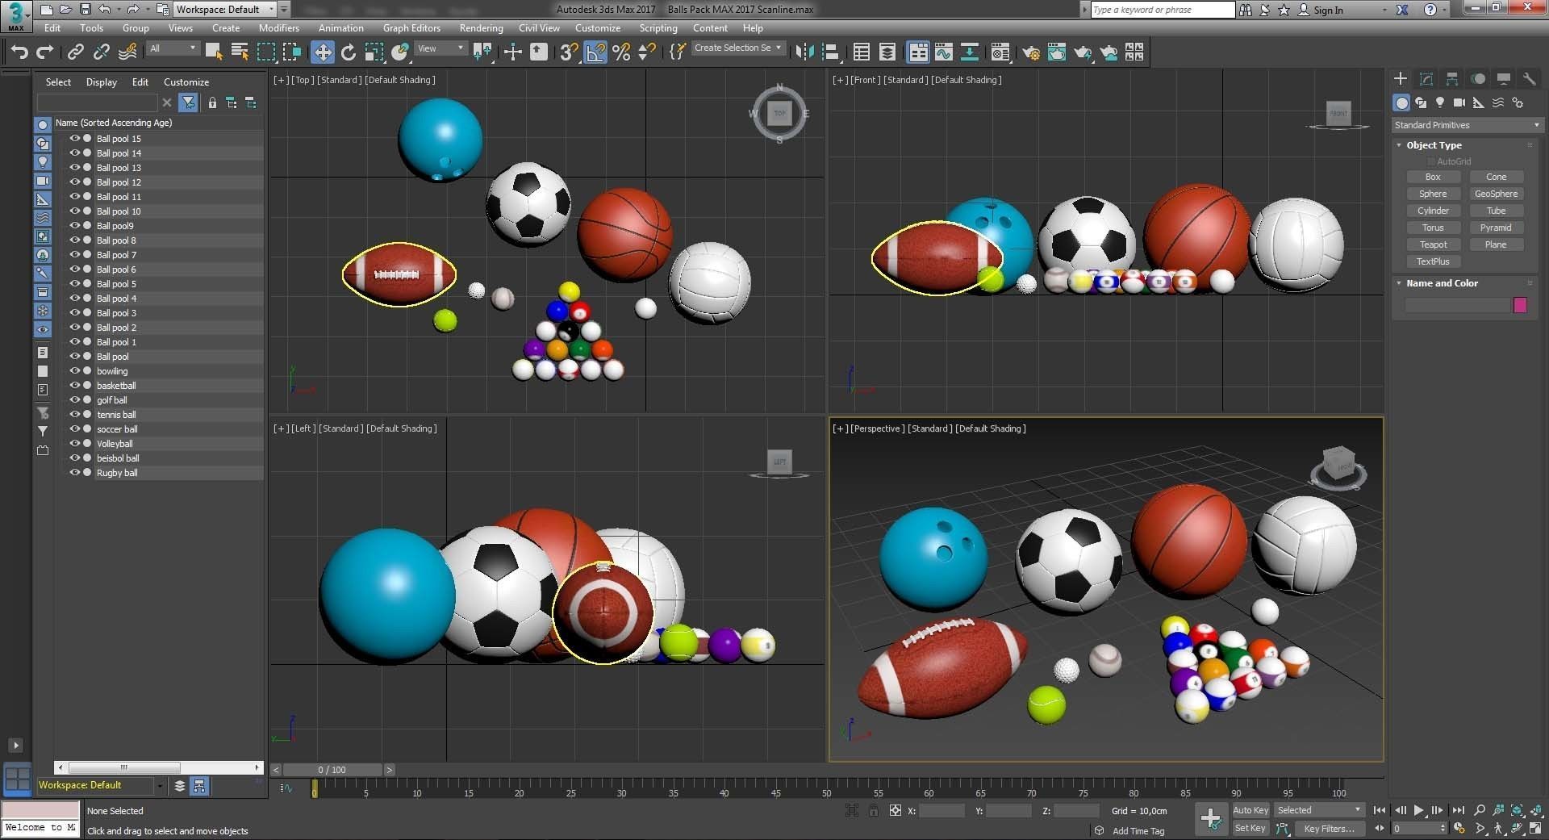1549x840 pixels.
Task: Open the Rendering menu
Action: tap(481, 28)
